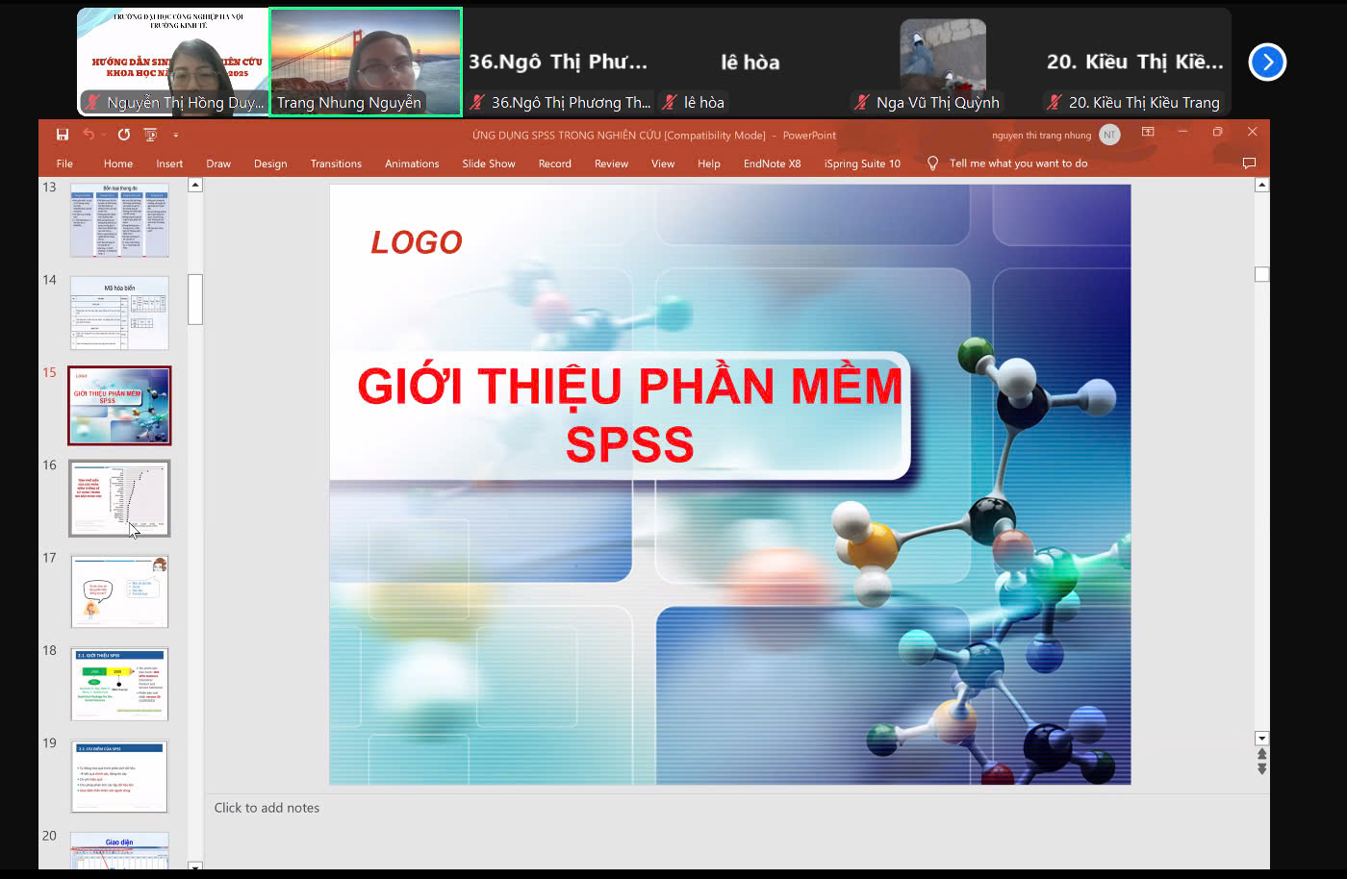Click muted mic icon of Nga Vũ Thị Quỳnh
Image resolution: width=1347 pixels, height=879 pixels.
862,102
